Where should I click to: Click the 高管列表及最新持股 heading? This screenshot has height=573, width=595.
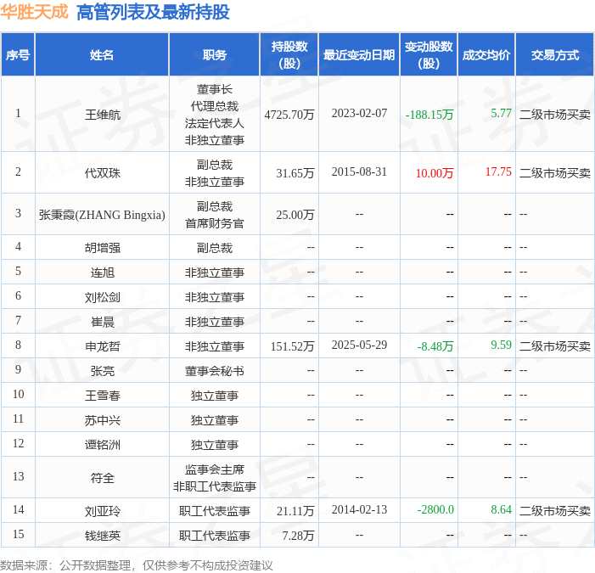(x=153, y=12)
